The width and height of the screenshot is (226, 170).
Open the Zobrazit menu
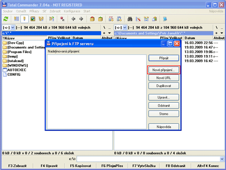coord(55,11)
